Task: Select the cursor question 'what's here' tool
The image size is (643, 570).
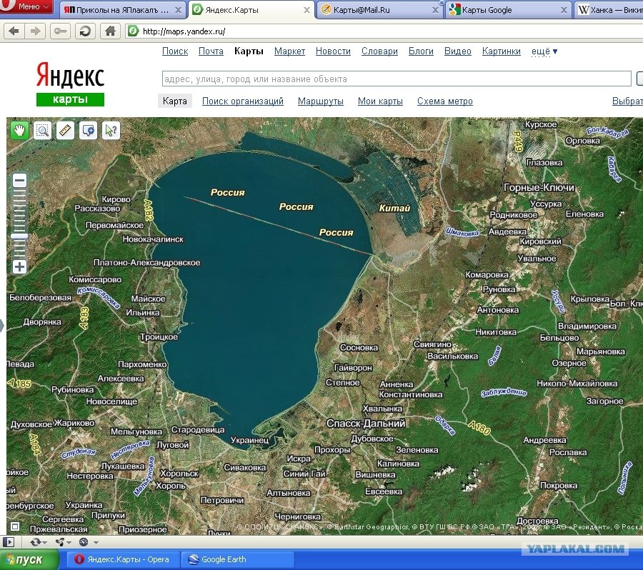Action: coord(111,131)
